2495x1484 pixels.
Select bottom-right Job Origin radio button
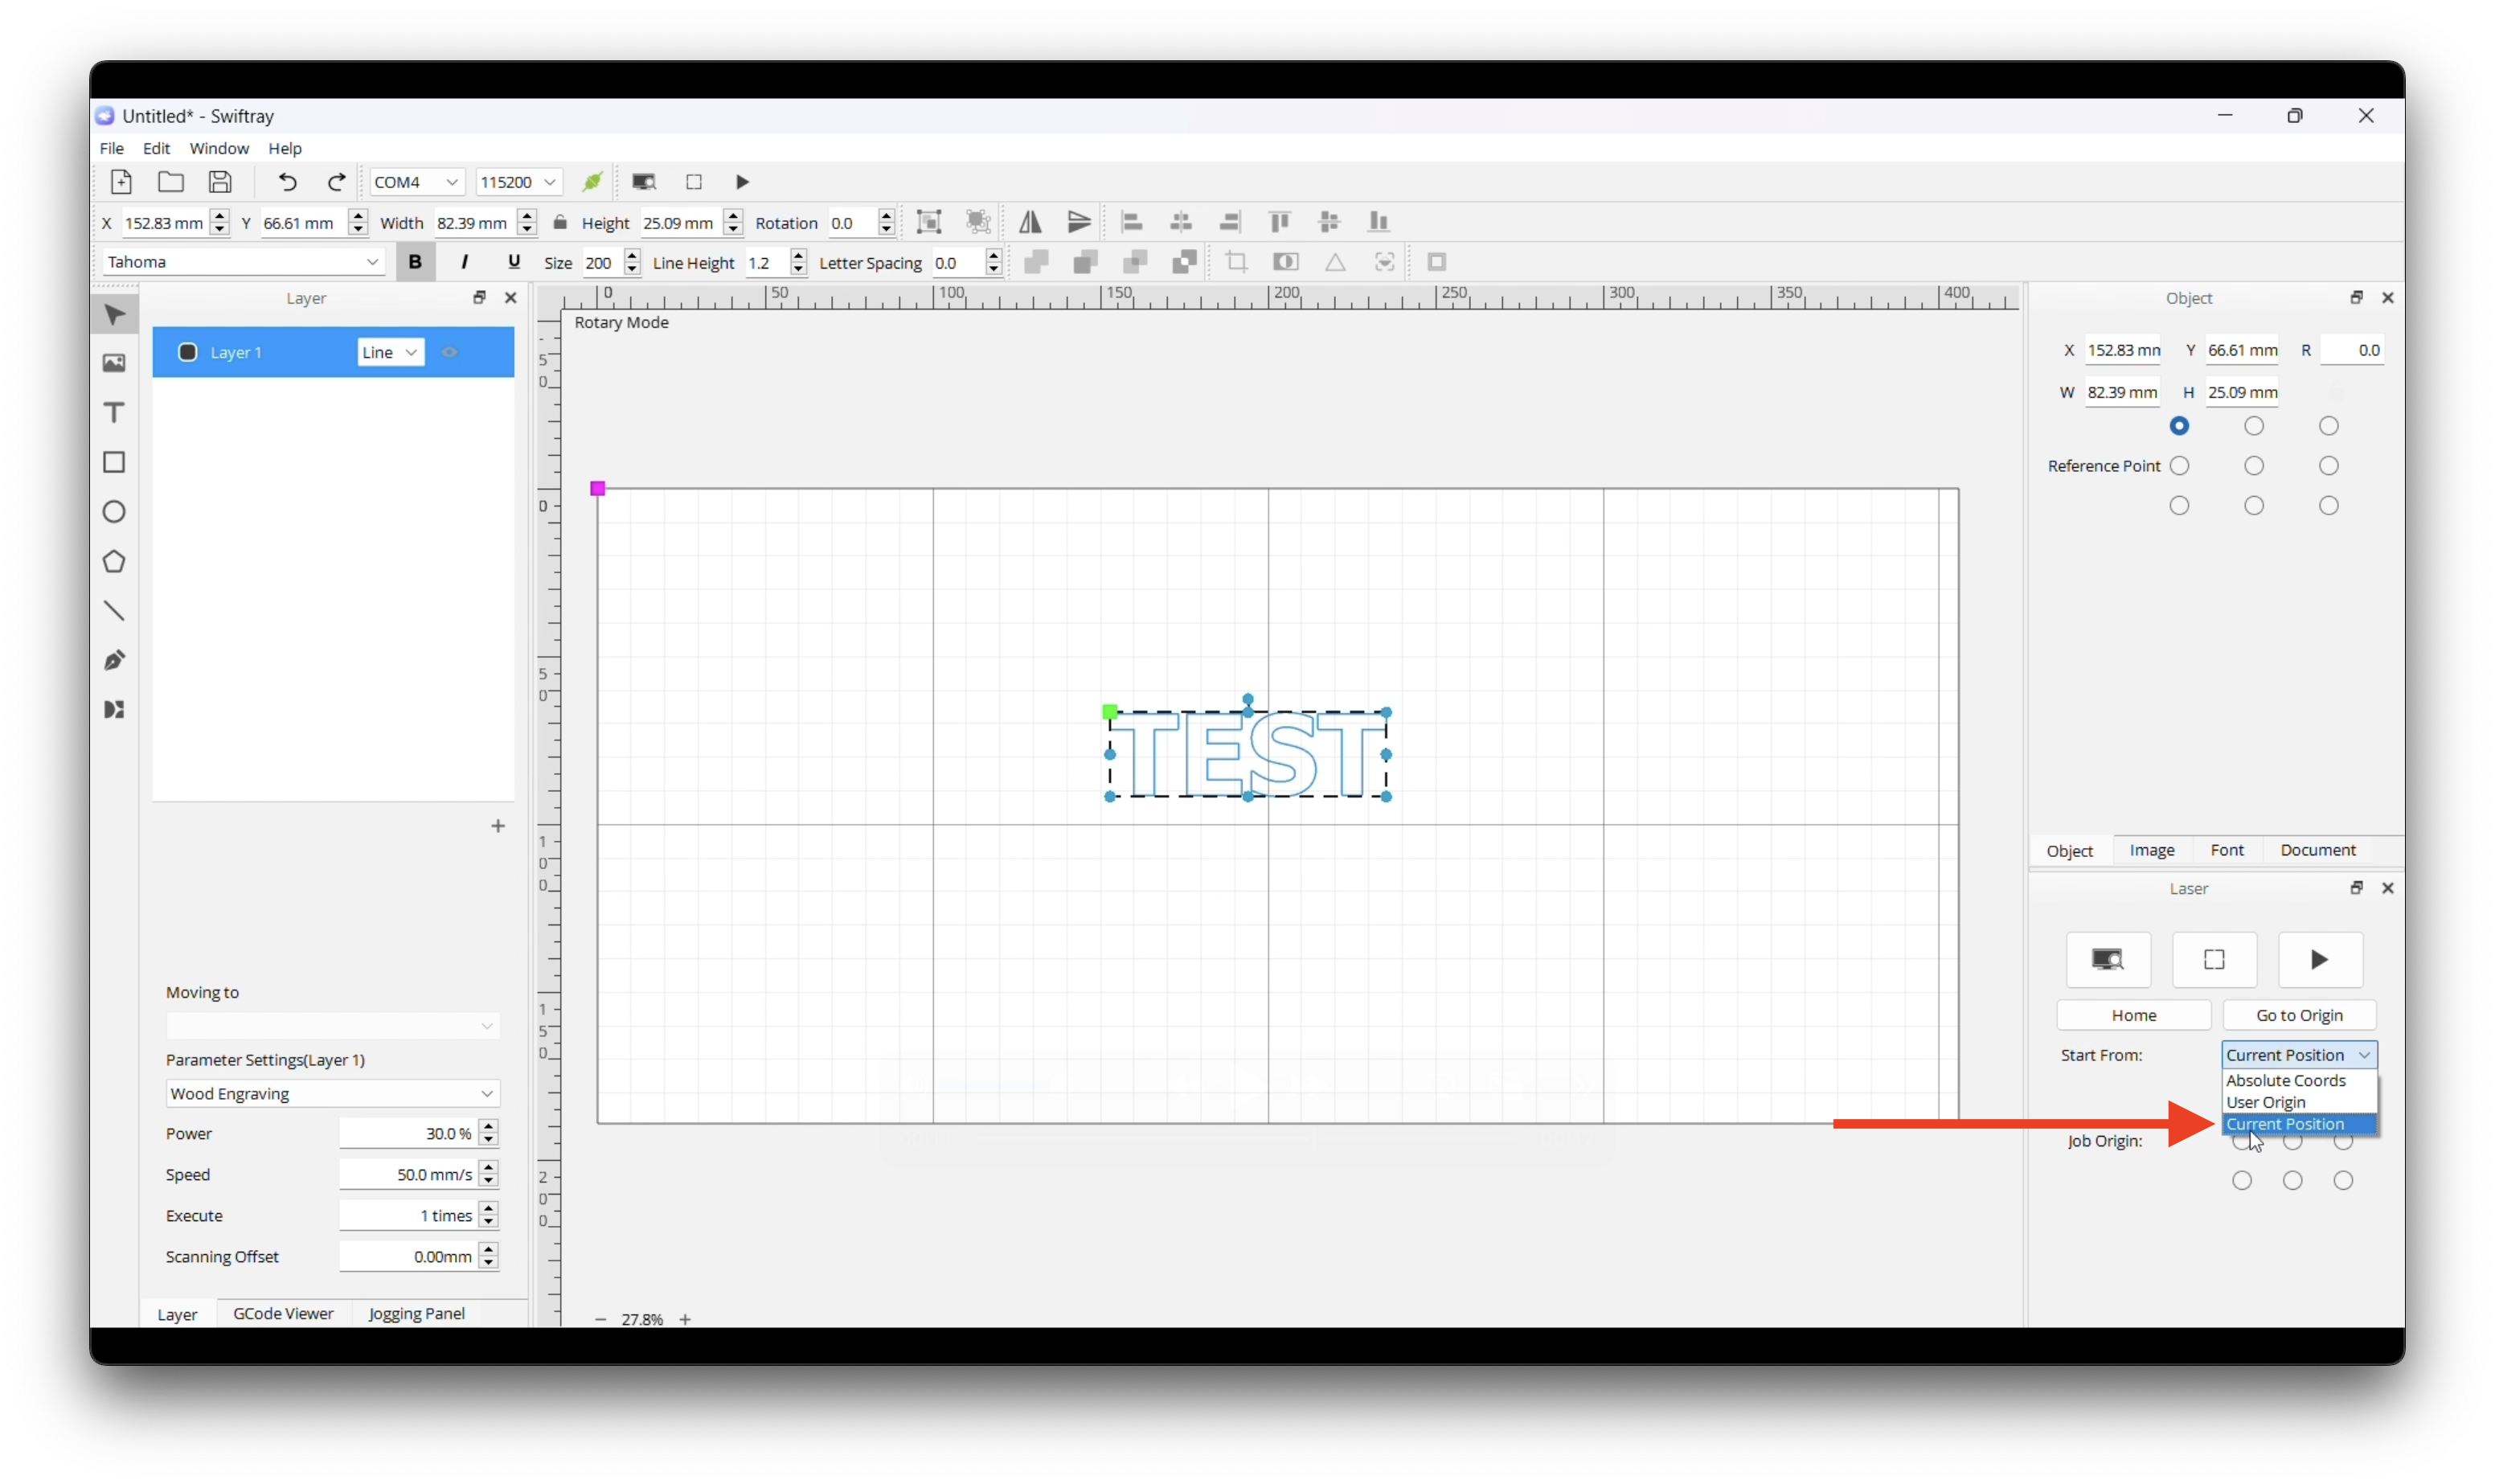point(2343,1181)
